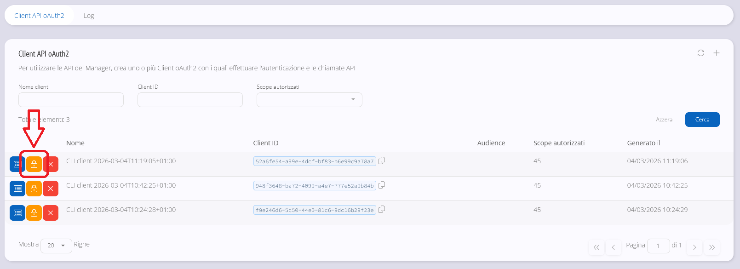Copy client ID starting with f9e246d6

point(382,209)
